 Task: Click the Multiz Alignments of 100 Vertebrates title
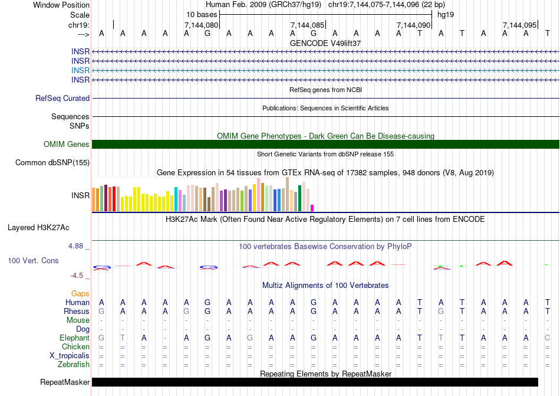pos(325,285)
